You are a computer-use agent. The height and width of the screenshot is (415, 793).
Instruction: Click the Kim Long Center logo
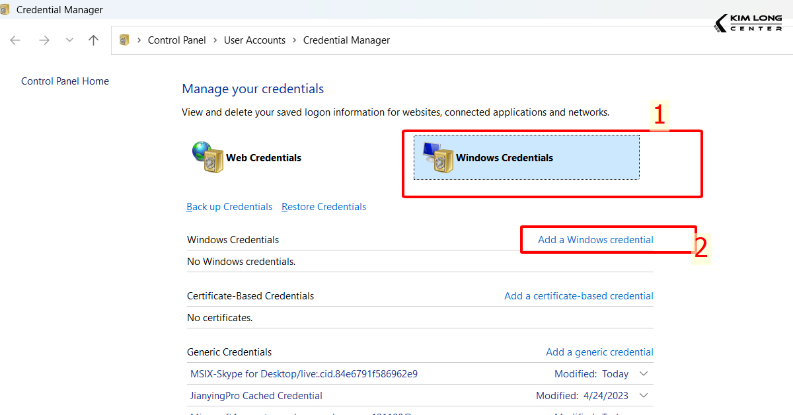coord(747,22)
